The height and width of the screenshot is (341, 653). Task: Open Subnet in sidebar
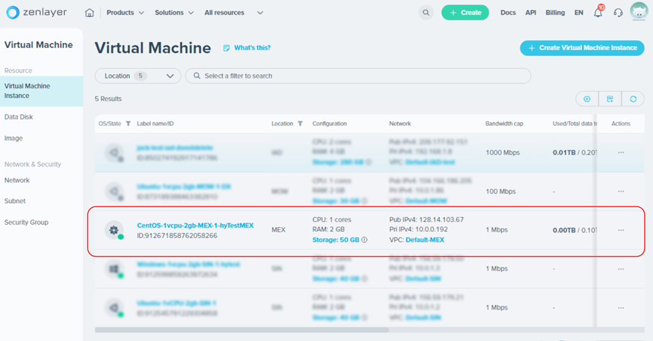coord(15,201)
